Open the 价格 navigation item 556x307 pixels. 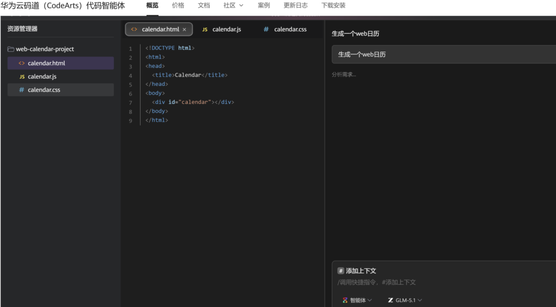[x=178, y=5]
